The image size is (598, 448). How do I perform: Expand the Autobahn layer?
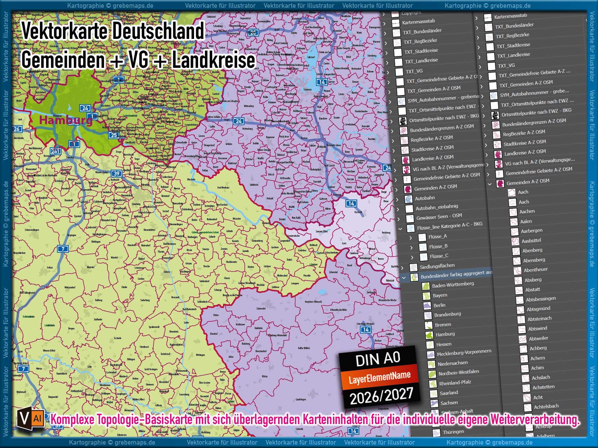point(397,200)
